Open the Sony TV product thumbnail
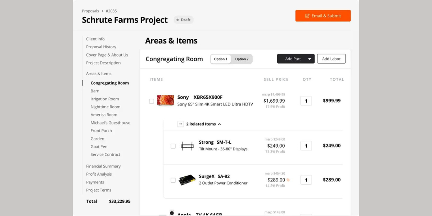The height and width of the screenshot is (216, 432). click(166, 101)
